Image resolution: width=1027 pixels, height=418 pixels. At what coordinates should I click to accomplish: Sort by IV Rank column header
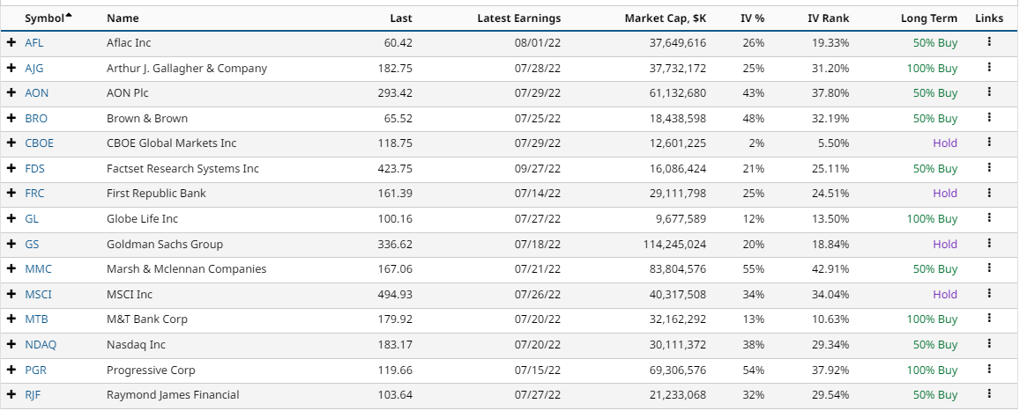click(x=828, y=18)
